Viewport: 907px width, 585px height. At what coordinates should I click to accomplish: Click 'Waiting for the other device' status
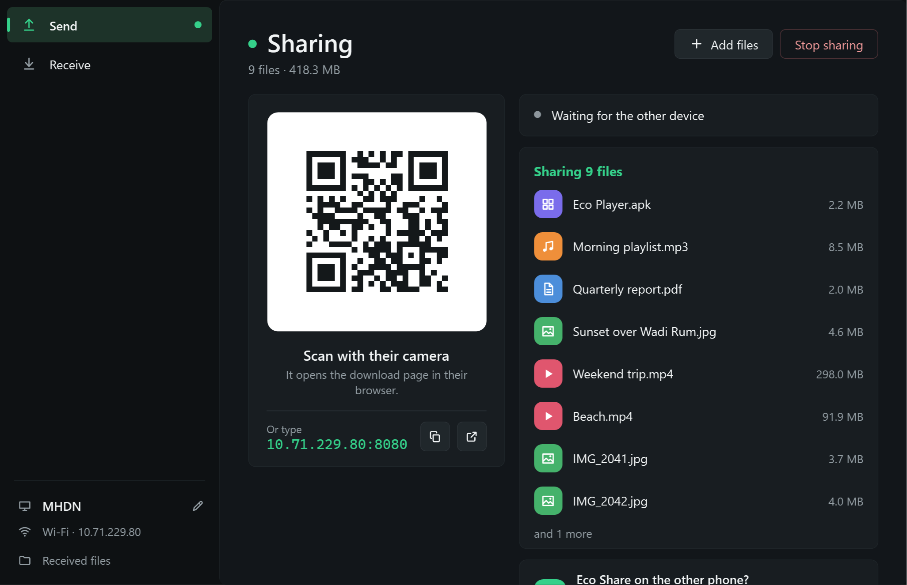point(628,116)
